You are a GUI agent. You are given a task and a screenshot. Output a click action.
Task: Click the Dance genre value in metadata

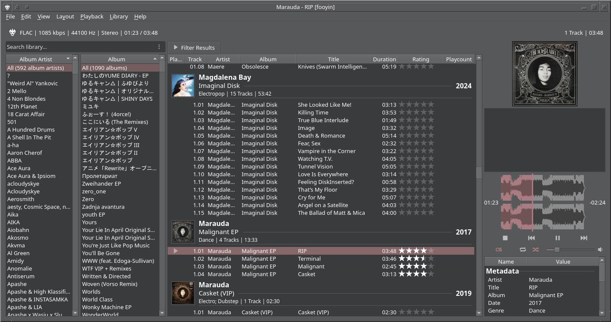point(537,310)
